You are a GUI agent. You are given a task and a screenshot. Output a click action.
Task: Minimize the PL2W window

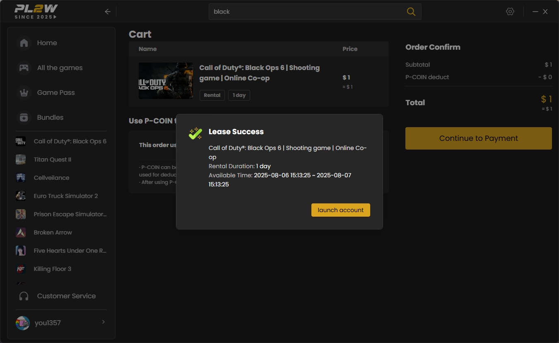coord(535,12)
